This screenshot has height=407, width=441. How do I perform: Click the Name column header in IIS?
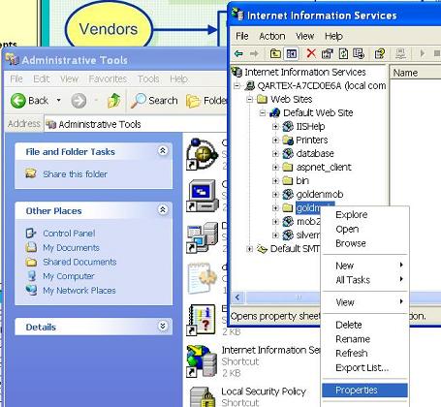pos(416,73)
